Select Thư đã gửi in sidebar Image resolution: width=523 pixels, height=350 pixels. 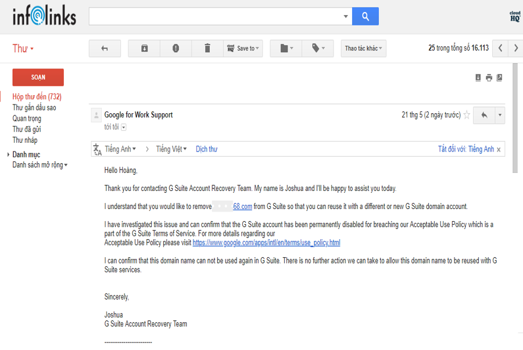tap(27, 129)
